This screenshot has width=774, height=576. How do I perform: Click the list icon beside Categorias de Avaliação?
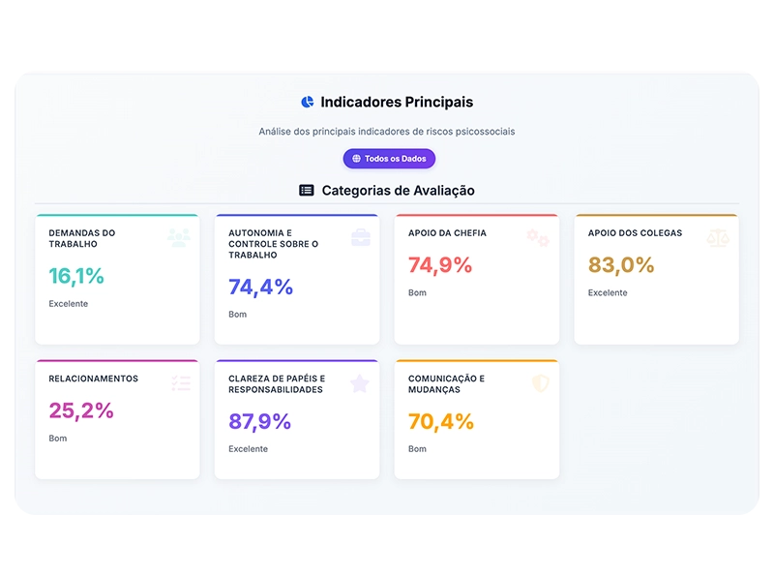[x=307, y=191]
